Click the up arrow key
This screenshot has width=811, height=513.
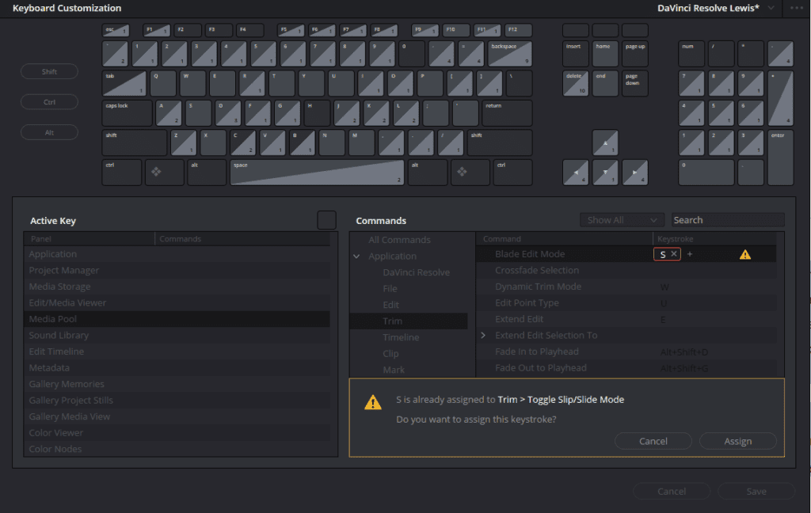(x=605, y=142)
